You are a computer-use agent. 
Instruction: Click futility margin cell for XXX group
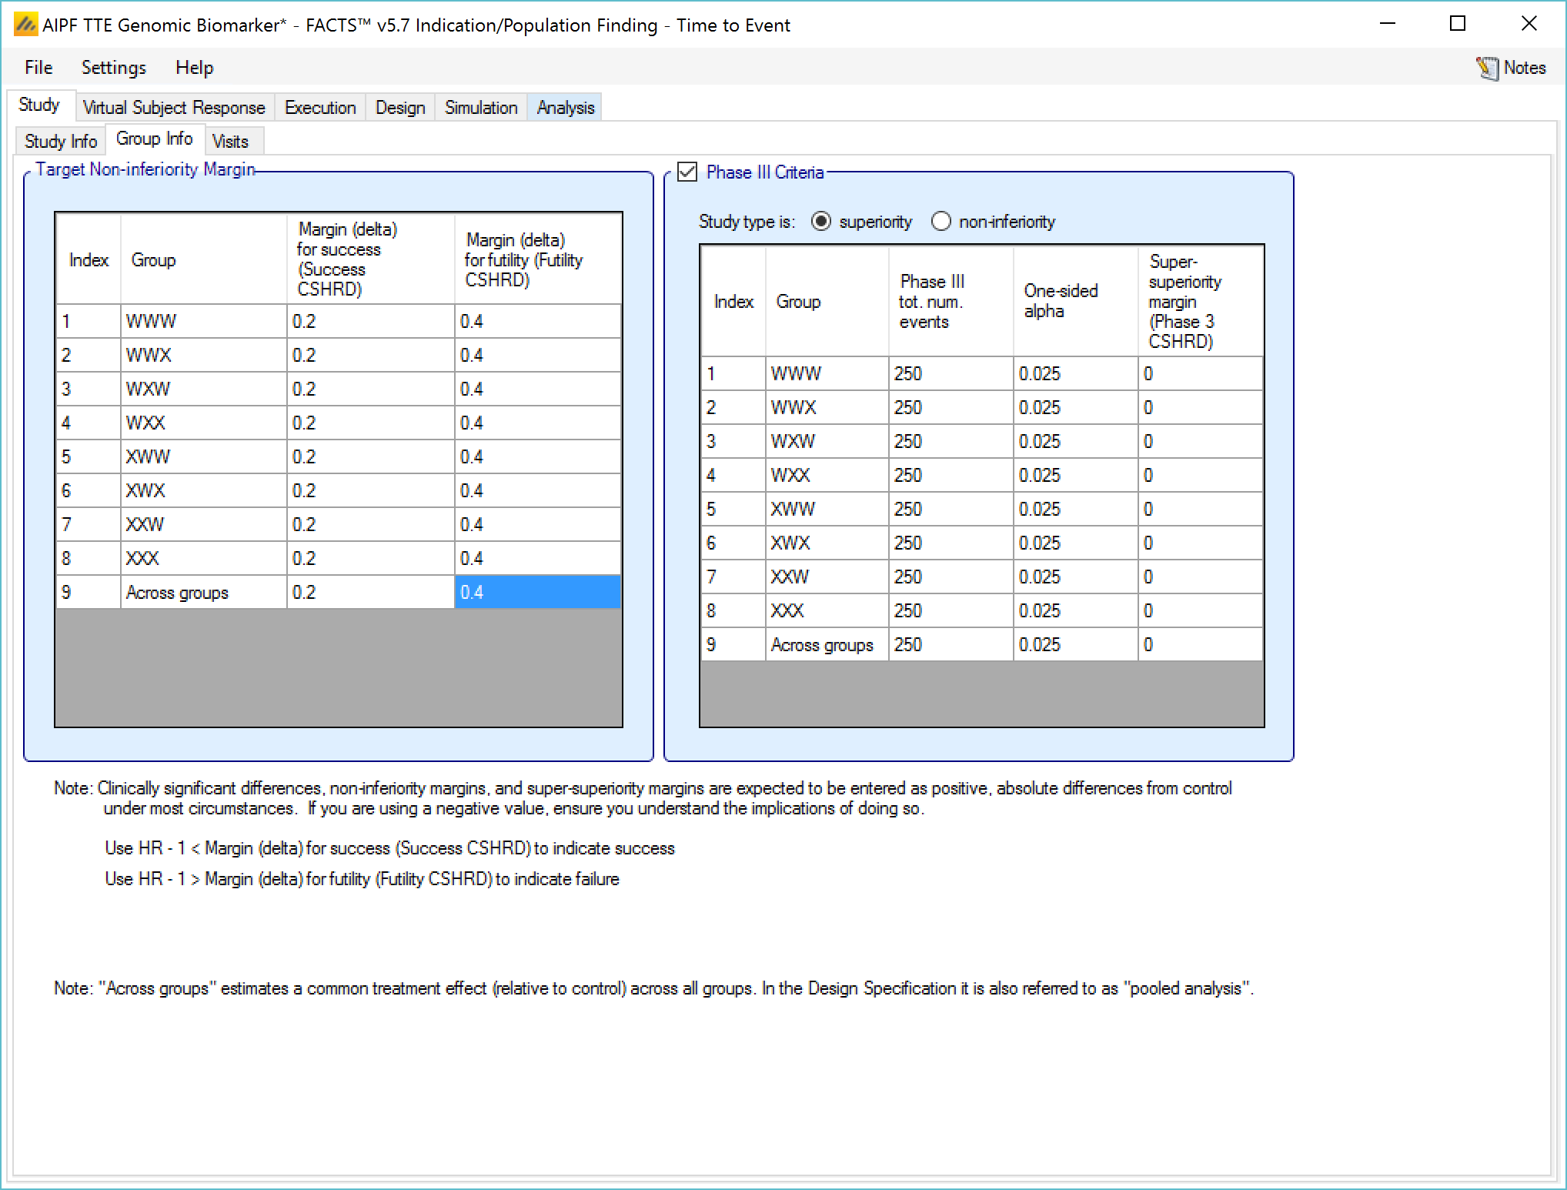537,558
